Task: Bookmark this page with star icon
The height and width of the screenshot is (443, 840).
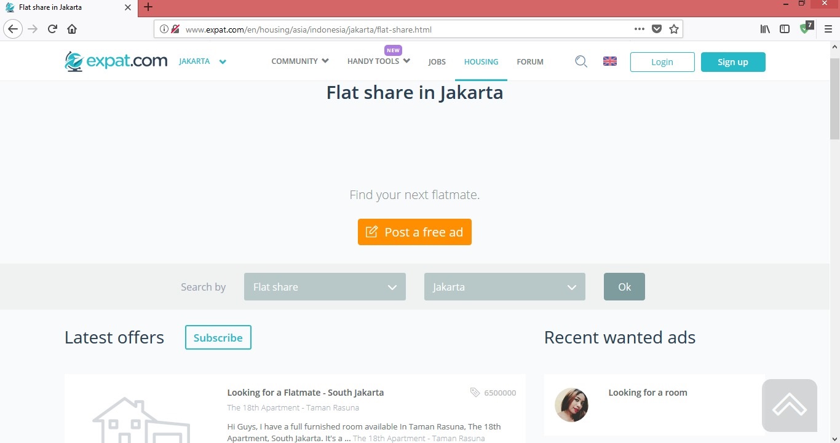Action: 674,29
